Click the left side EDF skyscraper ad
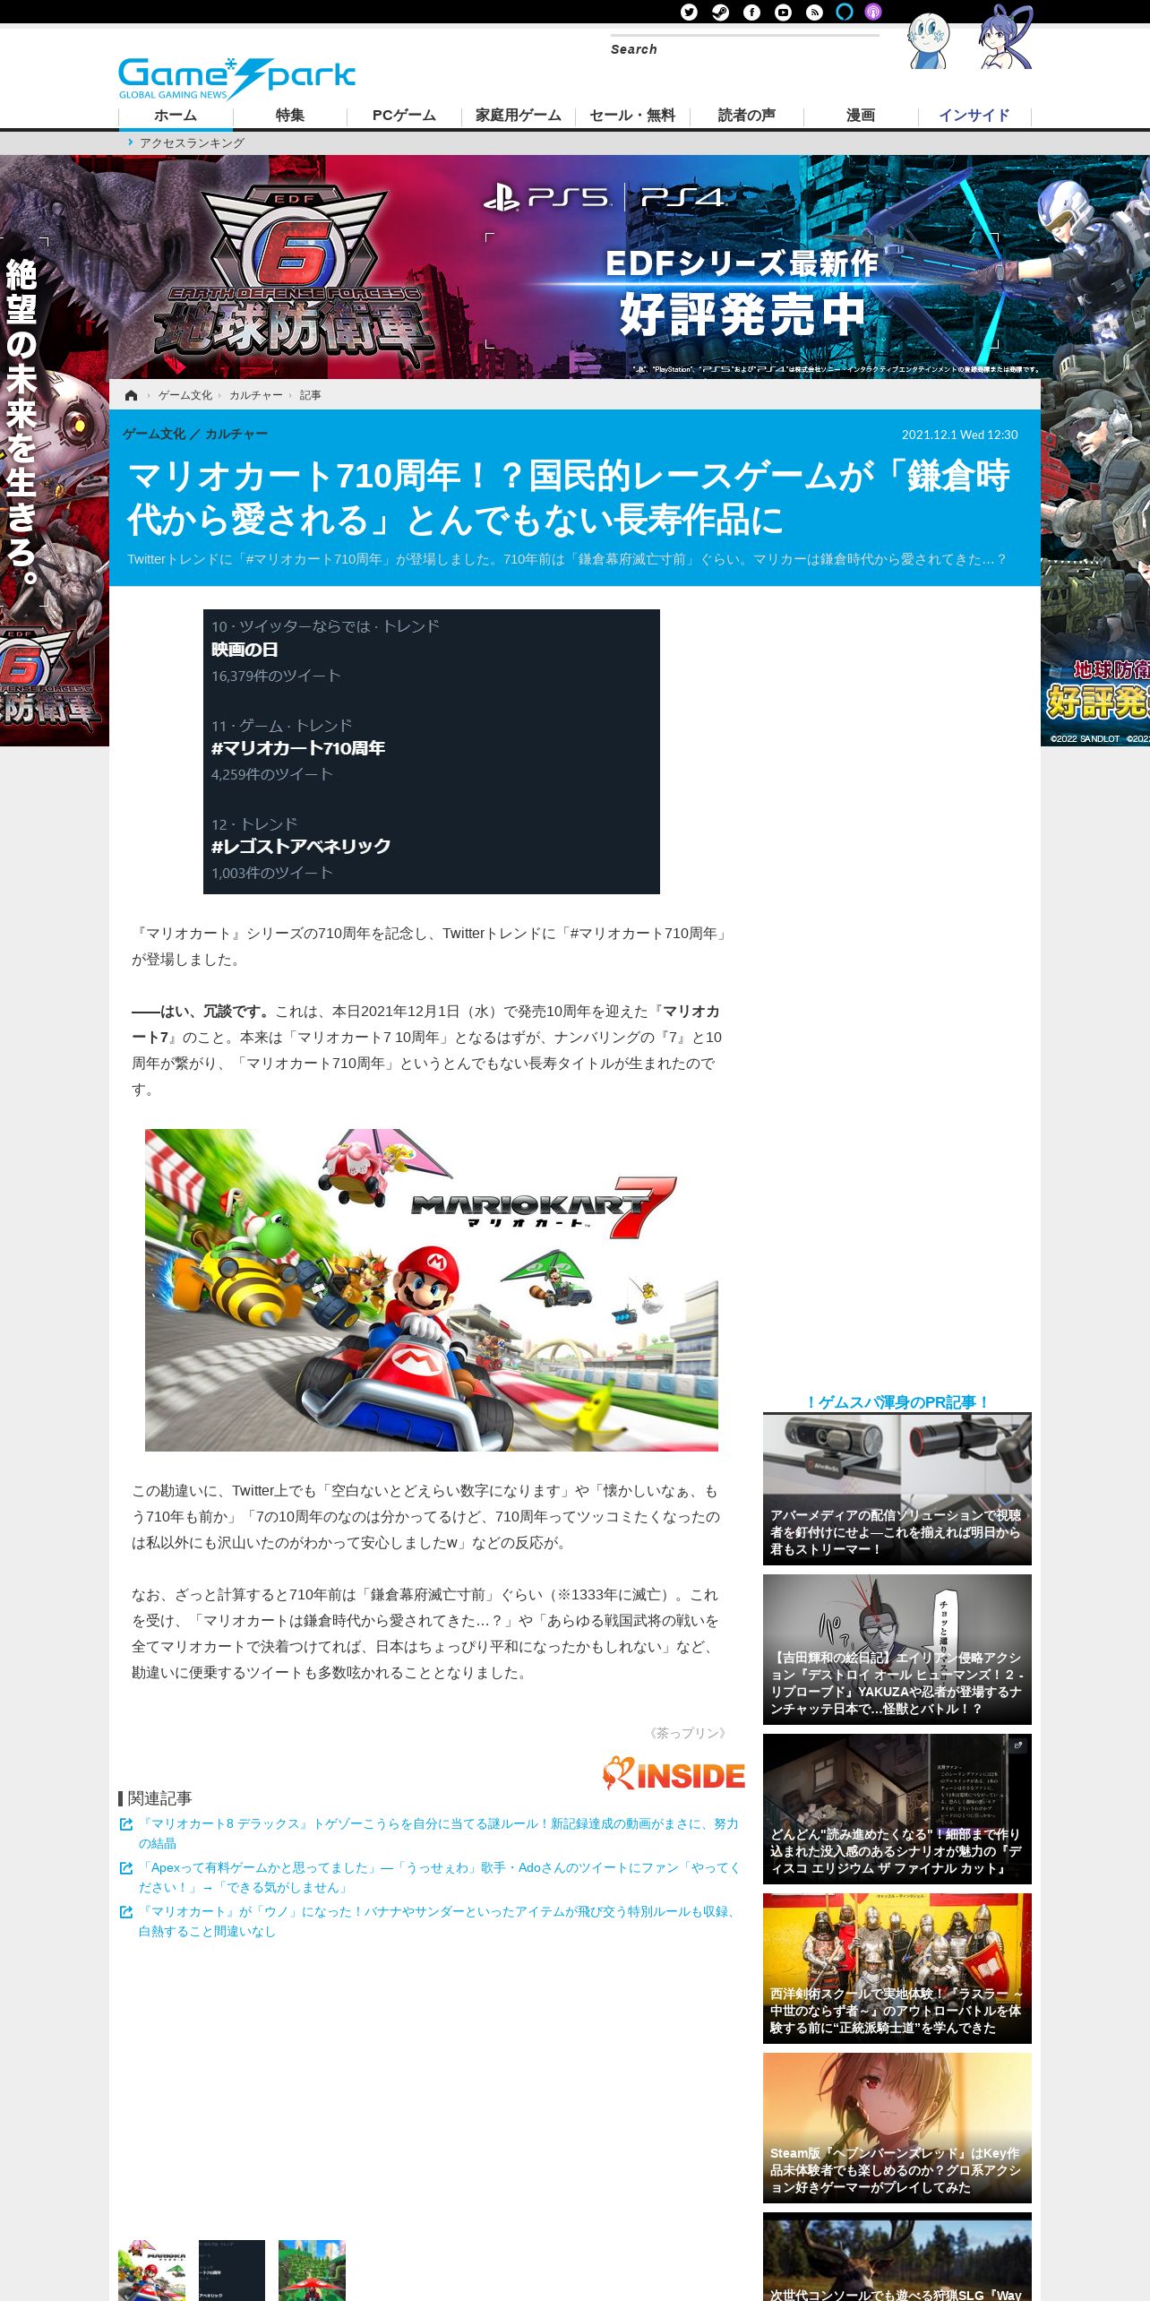This screenshot has width=1150, height=2301. (54, 451)
